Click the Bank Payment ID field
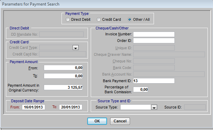The image size is (213, 130). click(x=154, y=81)
